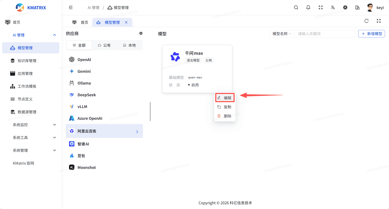Filter providers by 全部
This screenshot has height=209, width=389.
point(79,45)
